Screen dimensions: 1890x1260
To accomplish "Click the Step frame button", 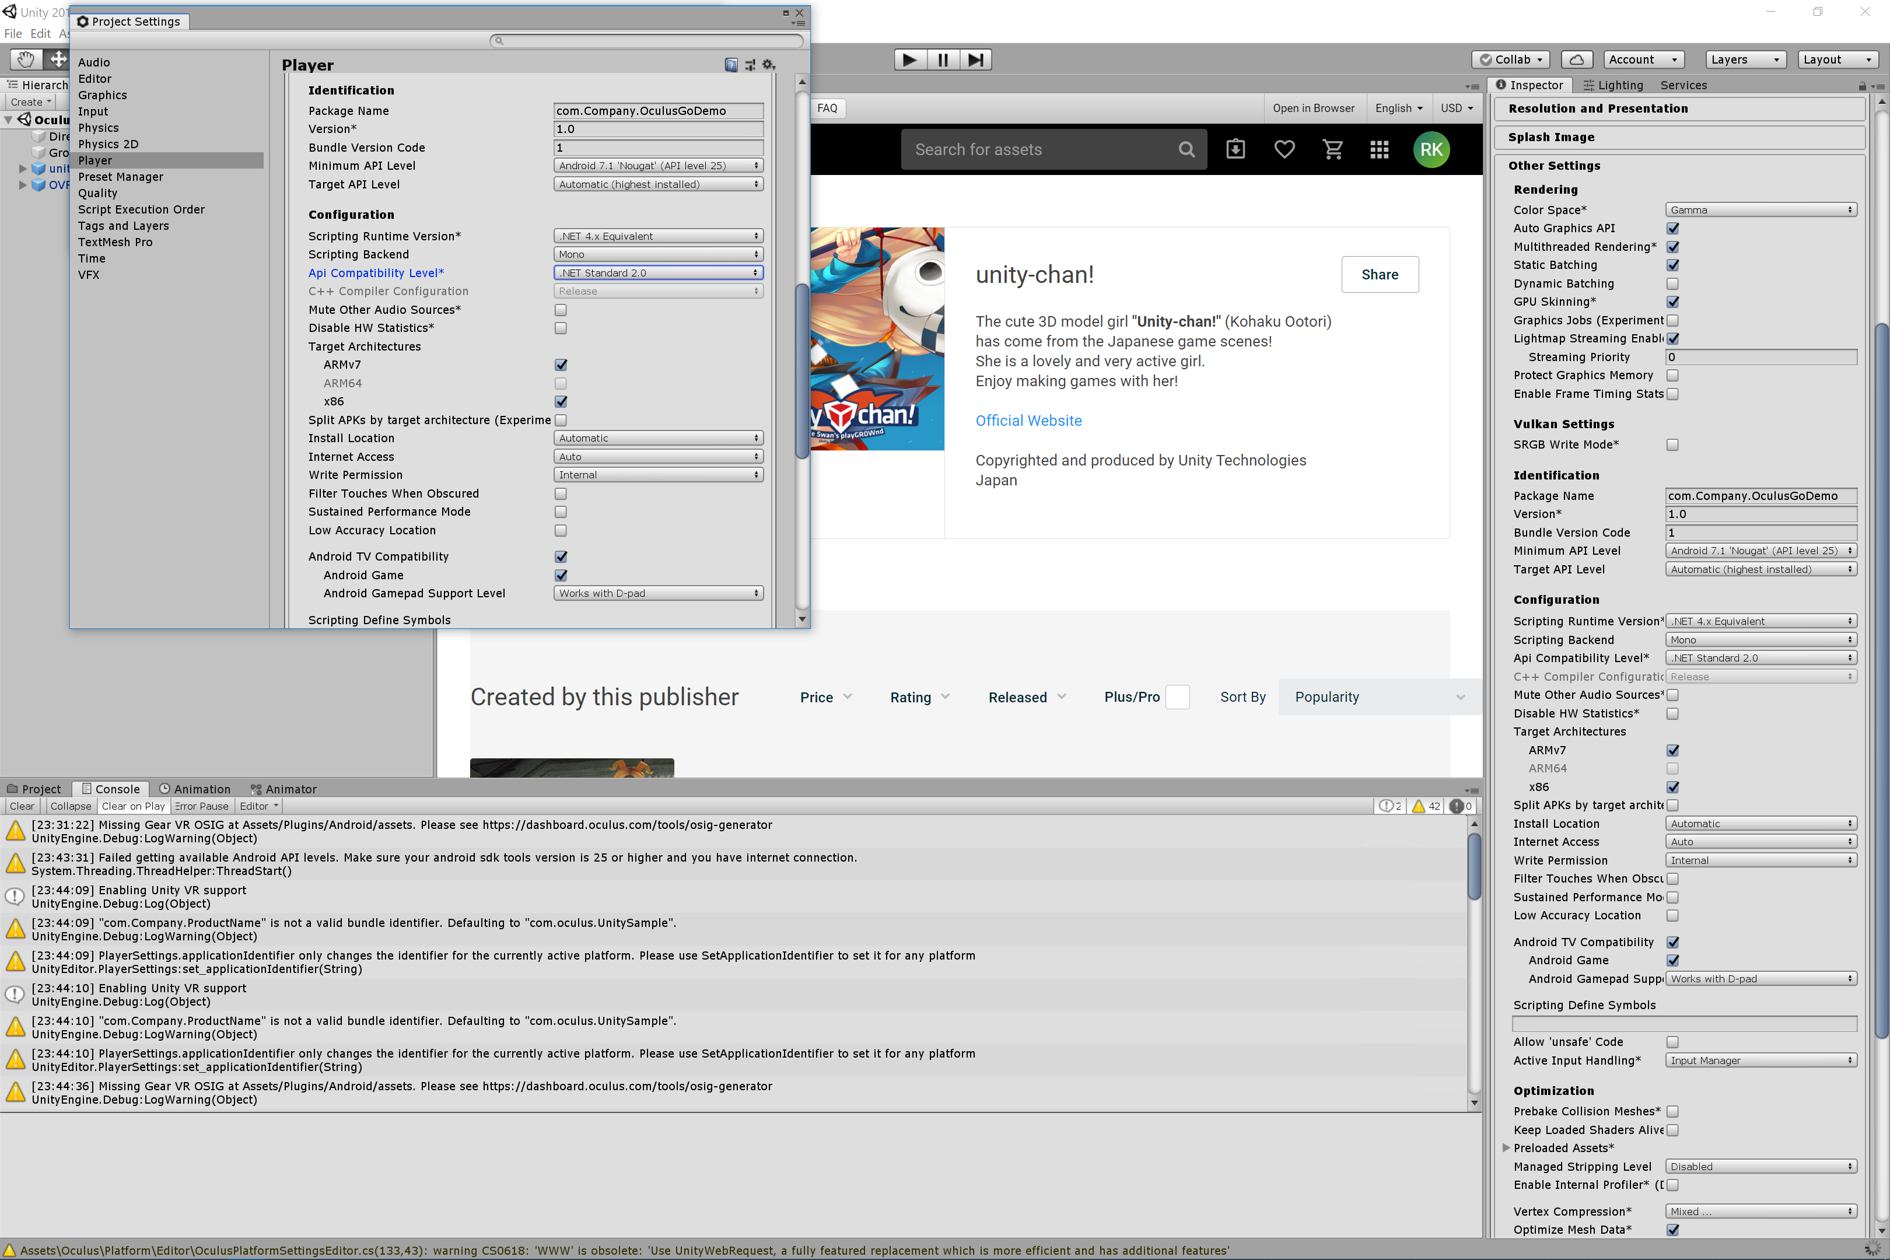I will pos(975,60).
